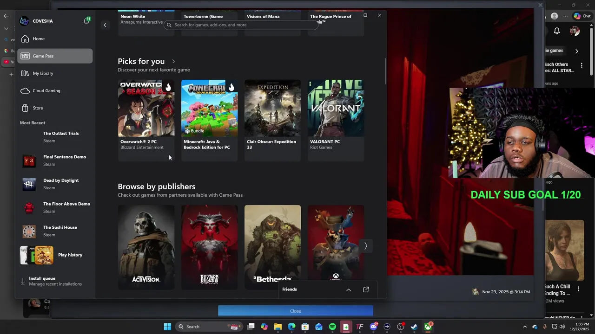Image resolution: width=595 pixels, height=334 pixels.
Task: Open Install queue download icon
Action: tap(23, 282)
